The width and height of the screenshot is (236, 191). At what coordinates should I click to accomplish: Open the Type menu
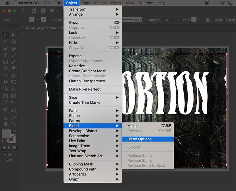(x=86, y=3)
